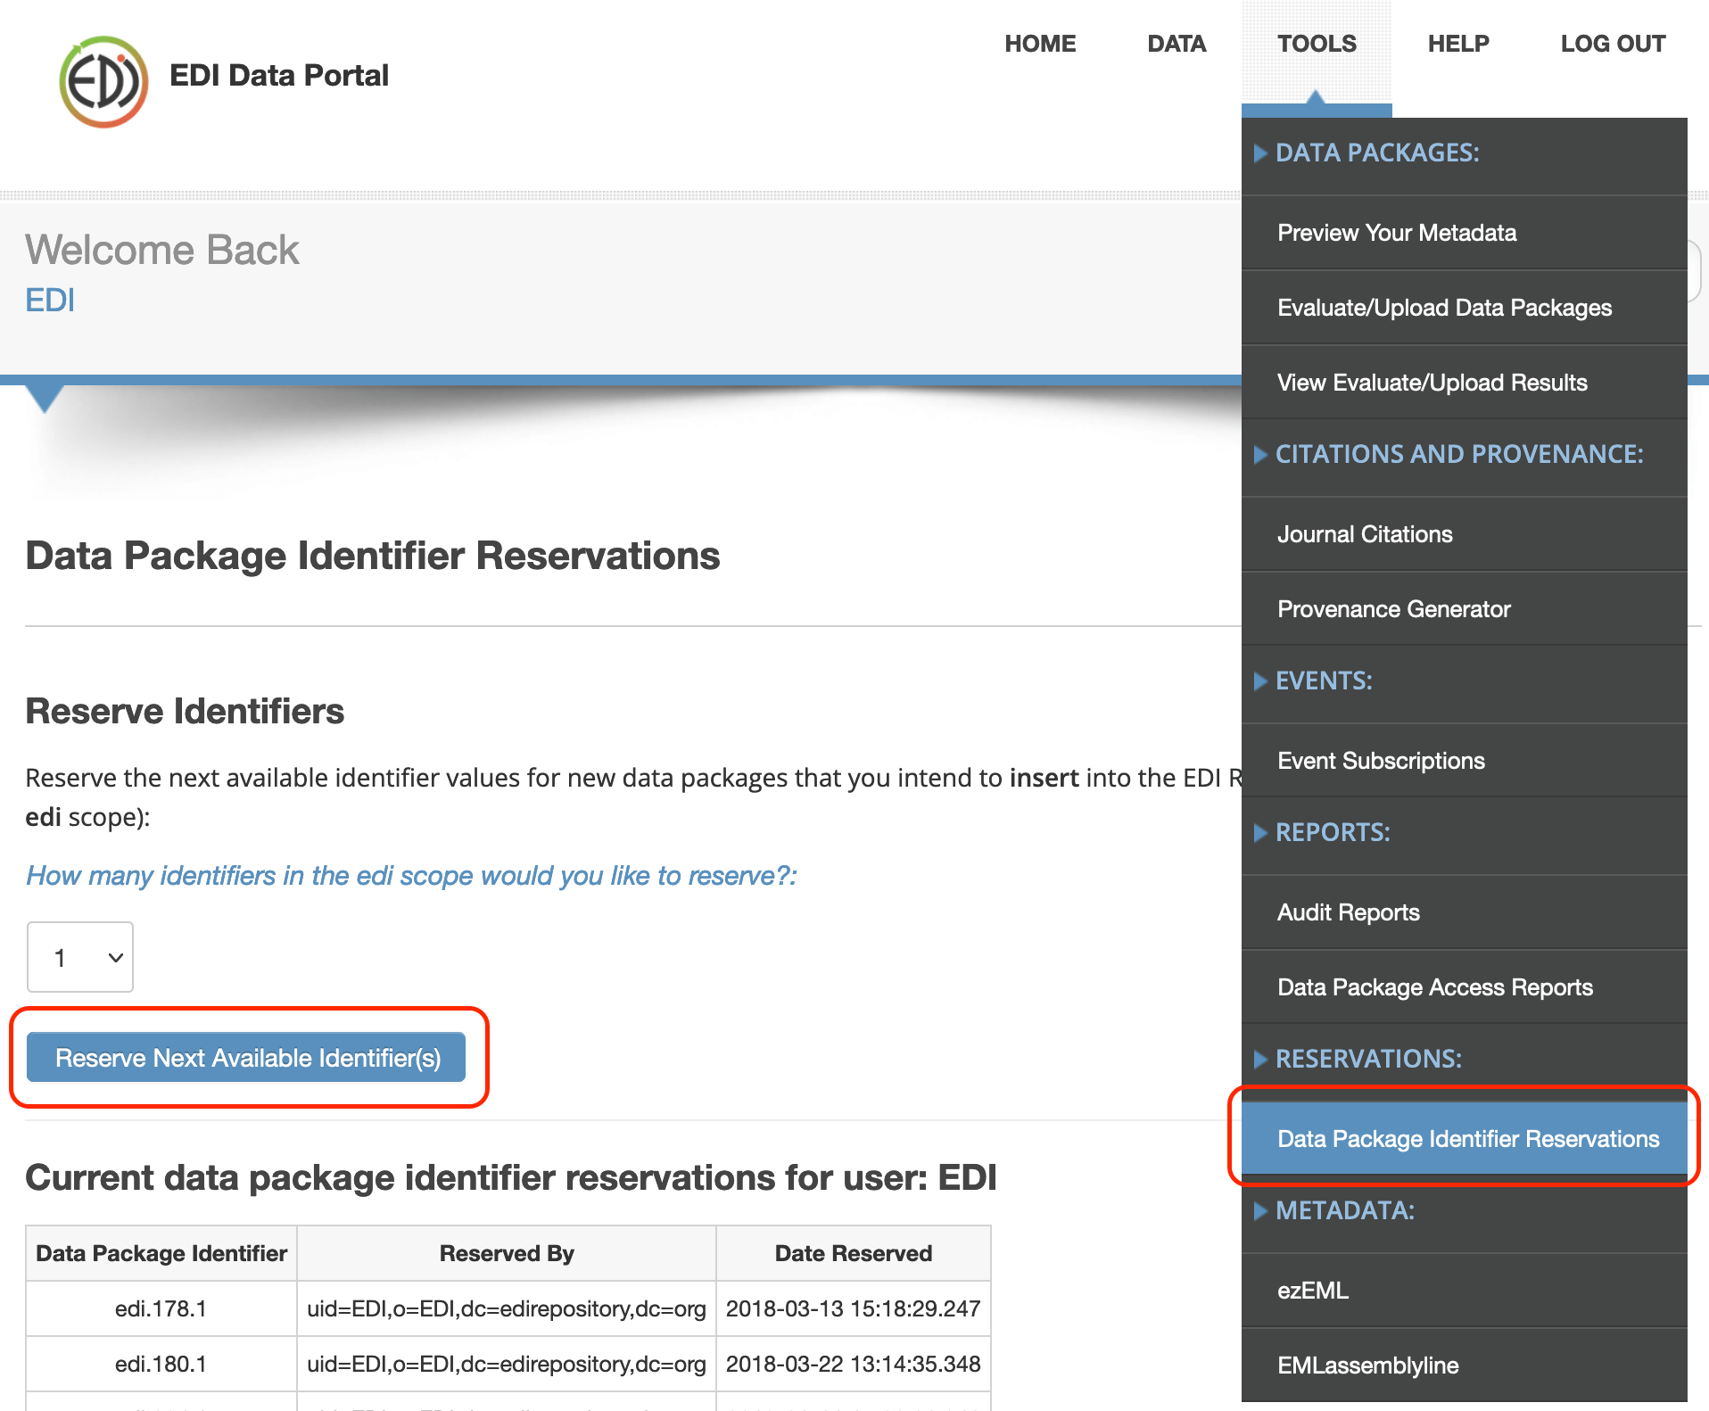Viewport: 1709px width, 1411px height.
Task: Click the EDI Data Portal title
Action: pyautogui.click(x=279, y=75)
